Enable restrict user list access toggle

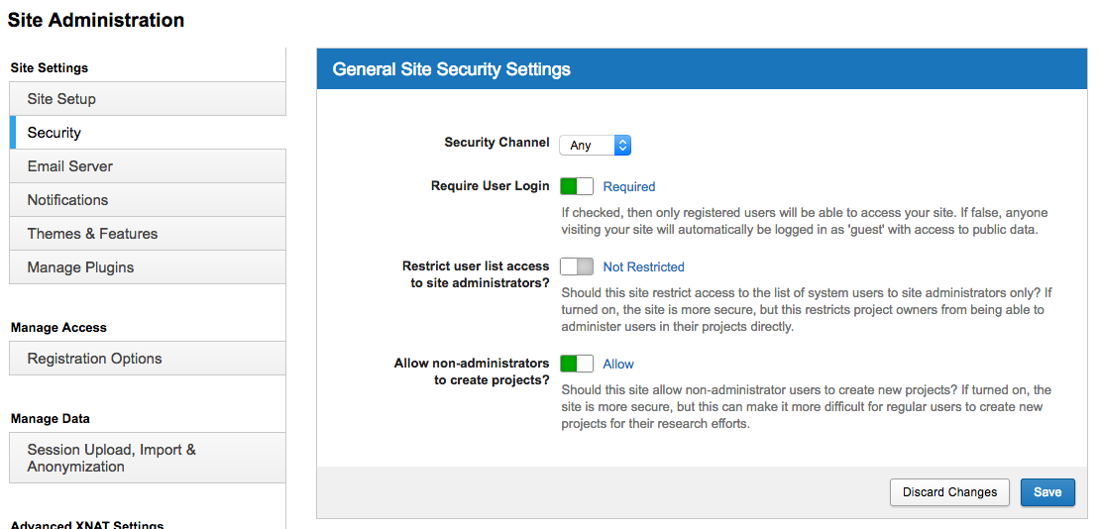click(577, 266)
